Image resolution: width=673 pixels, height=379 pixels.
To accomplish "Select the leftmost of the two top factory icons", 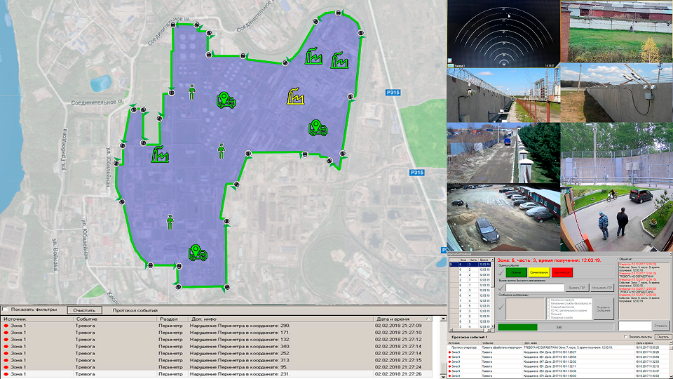I will pos(314,56).
